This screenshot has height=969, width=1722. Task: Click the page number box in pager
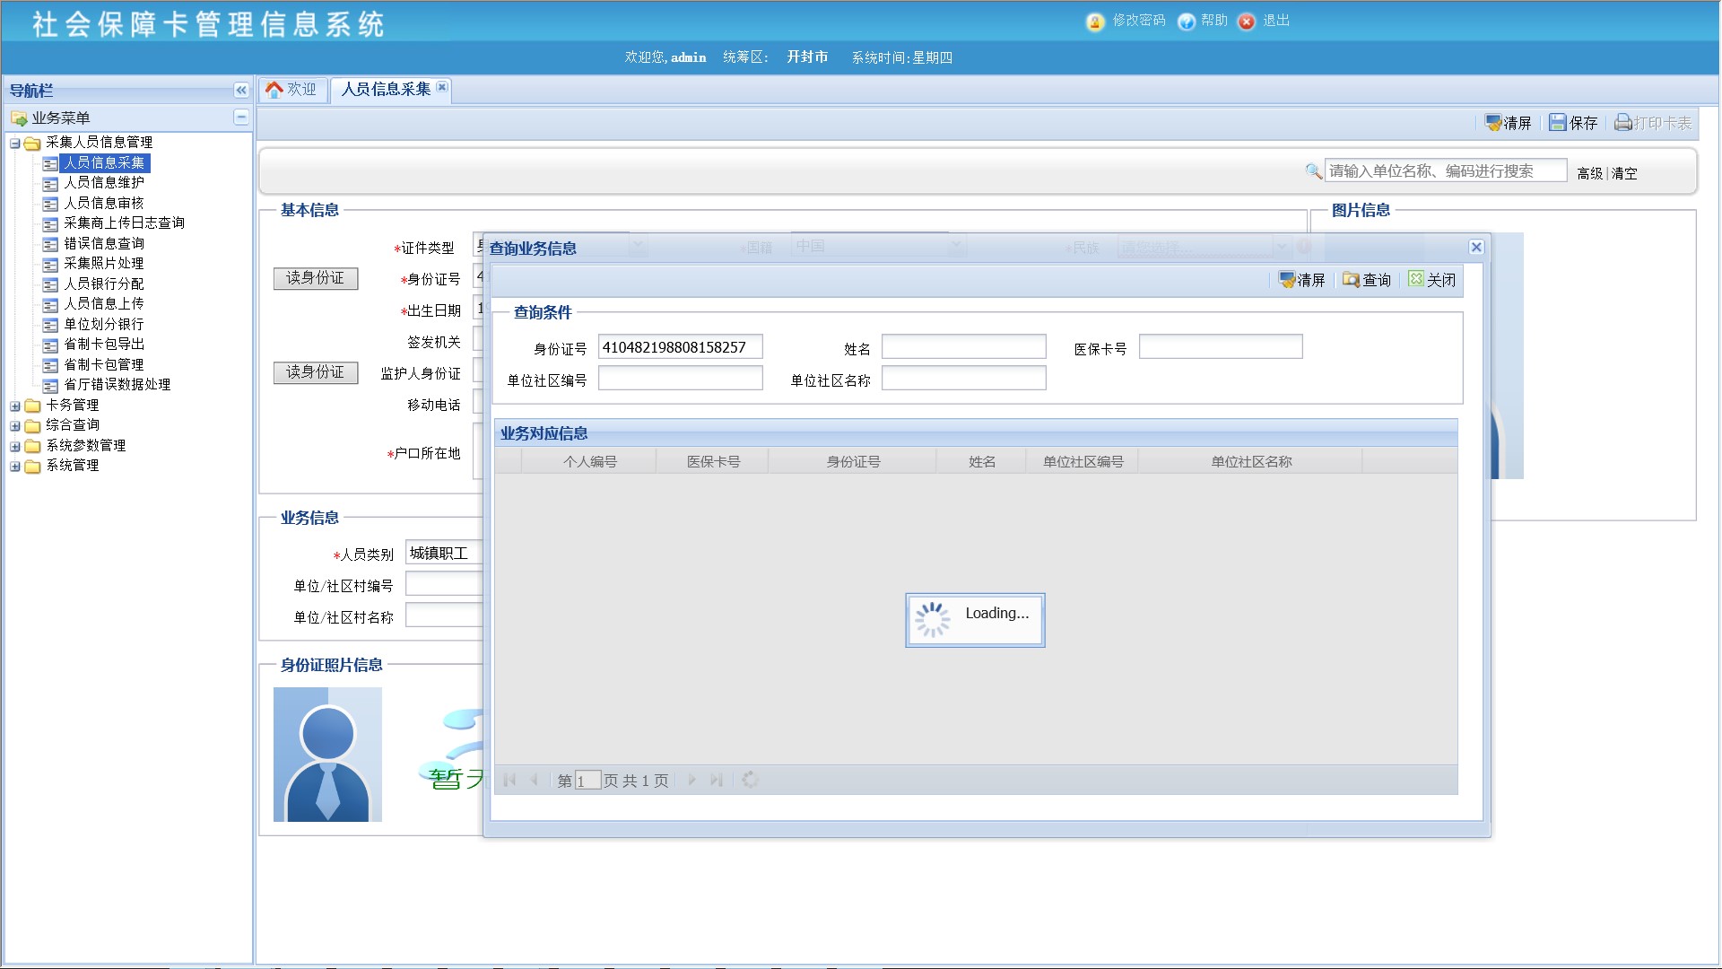coord(587,781)
